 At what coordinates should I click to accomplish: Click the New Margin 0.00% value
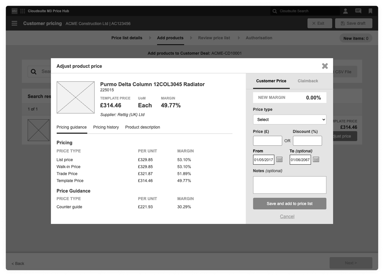(313, 98)
